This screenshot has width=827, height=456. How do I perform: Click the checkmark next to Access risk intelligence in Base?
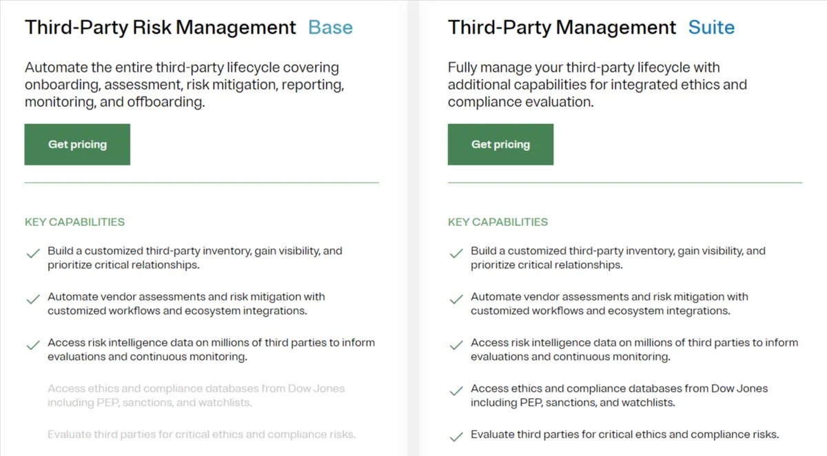pyautogui.click(x=32, y=345)
